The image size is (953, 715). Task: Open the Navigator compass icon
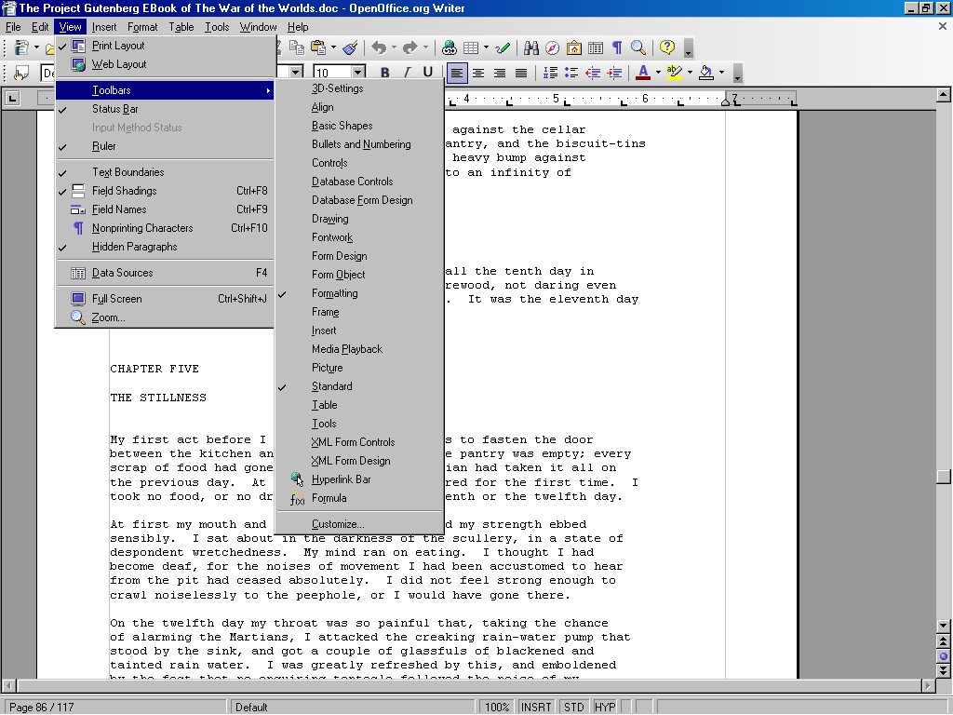tap(553, 47)
